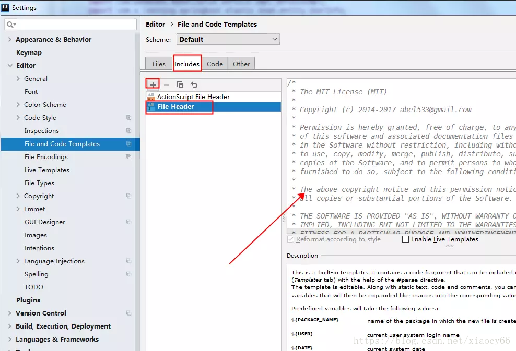The height and width of the screenshot is (351, 516).
Task: Expand the Version Control section
Action: (9, 313)
